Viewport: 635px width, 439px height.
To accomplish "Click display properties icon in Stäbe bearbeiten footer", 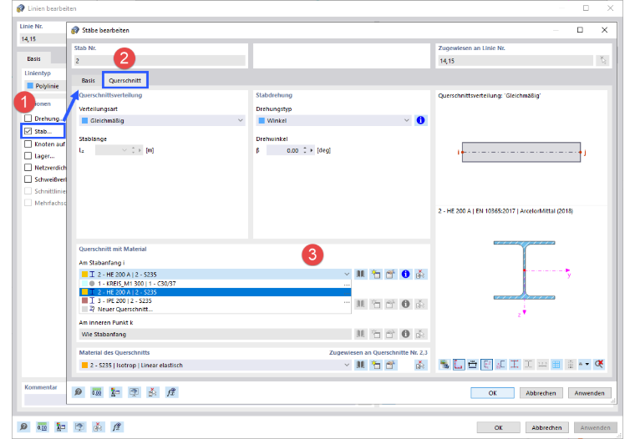I will [115, 392].
